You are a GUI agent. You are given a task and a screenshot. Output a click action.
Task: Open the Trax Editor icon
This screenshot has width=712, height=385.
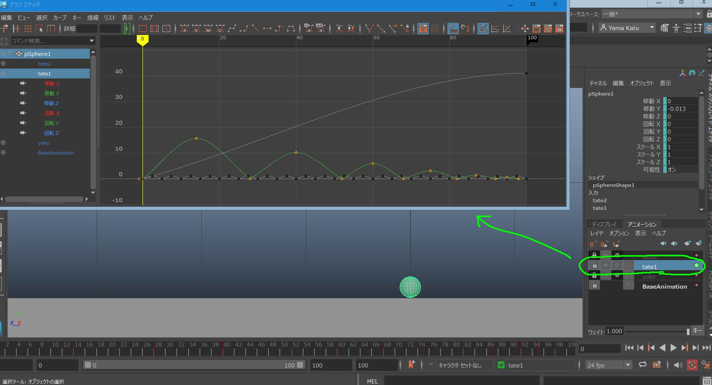point(548,29)
